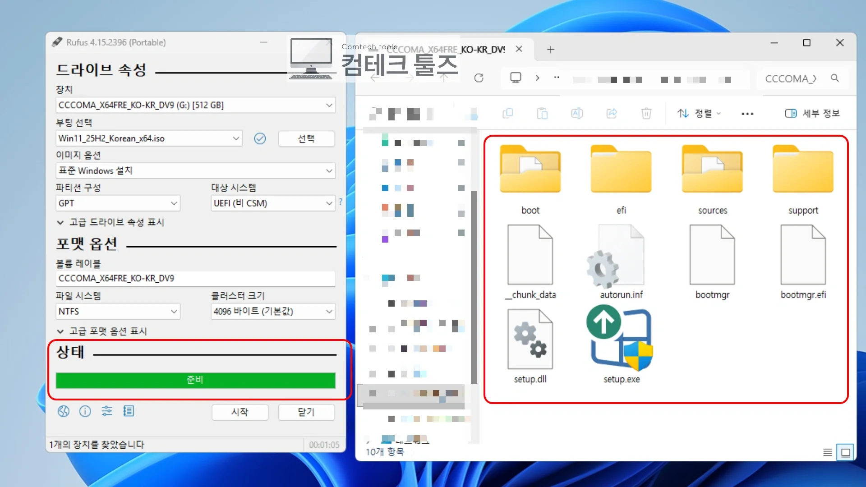
Task: Open Rufus language selection globe icon
Action: (x=64, y=411)
